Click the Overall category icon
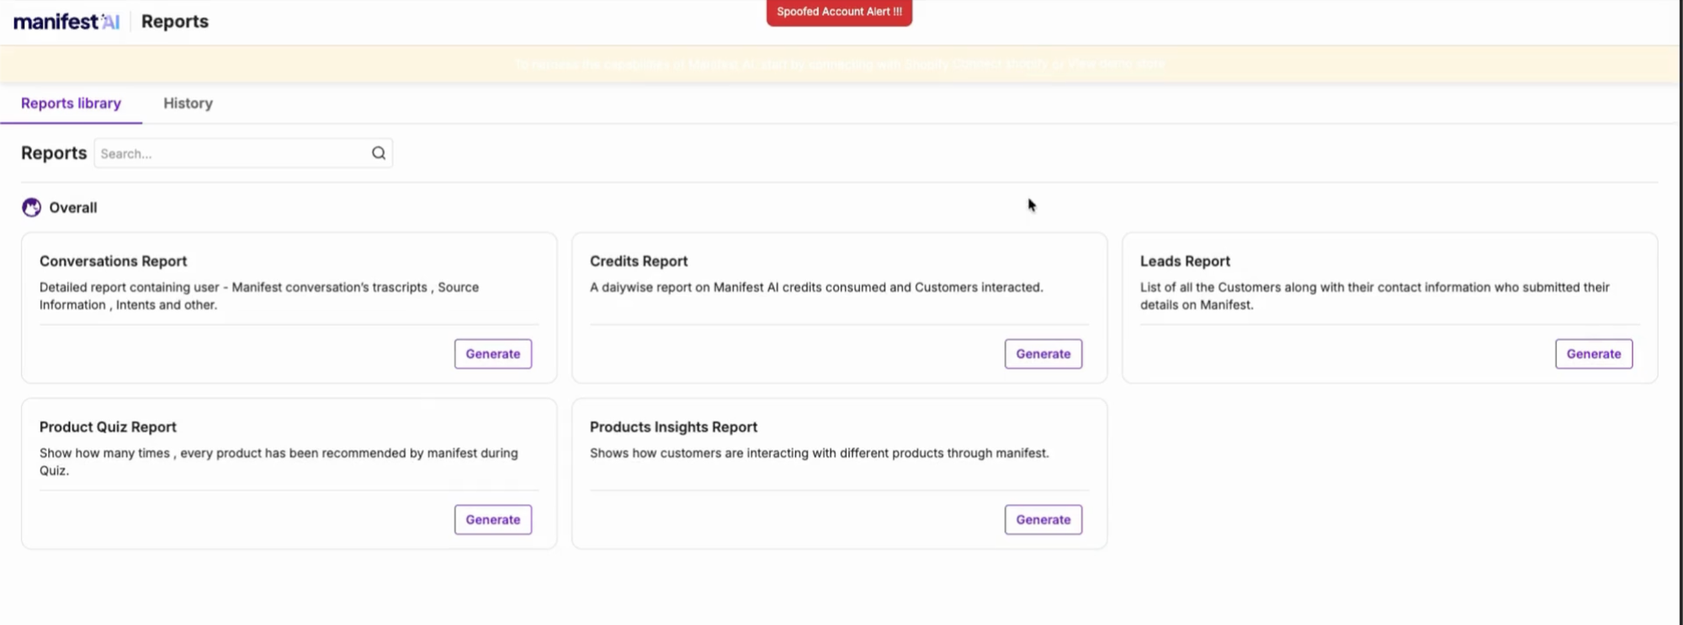 [31, 207]
